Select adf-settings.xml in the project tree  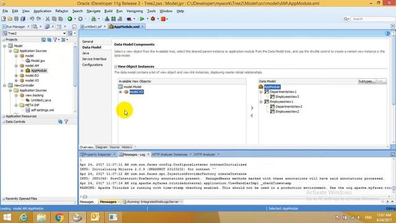43,110
